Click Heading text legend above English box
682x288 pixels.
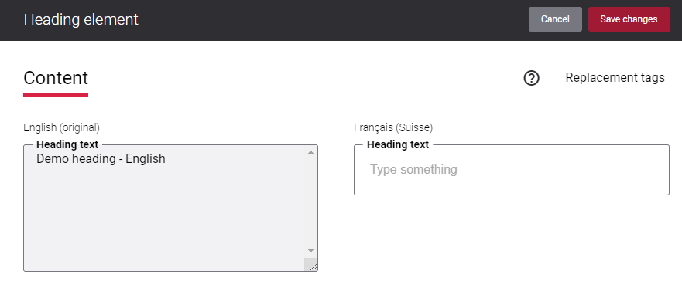67,144
